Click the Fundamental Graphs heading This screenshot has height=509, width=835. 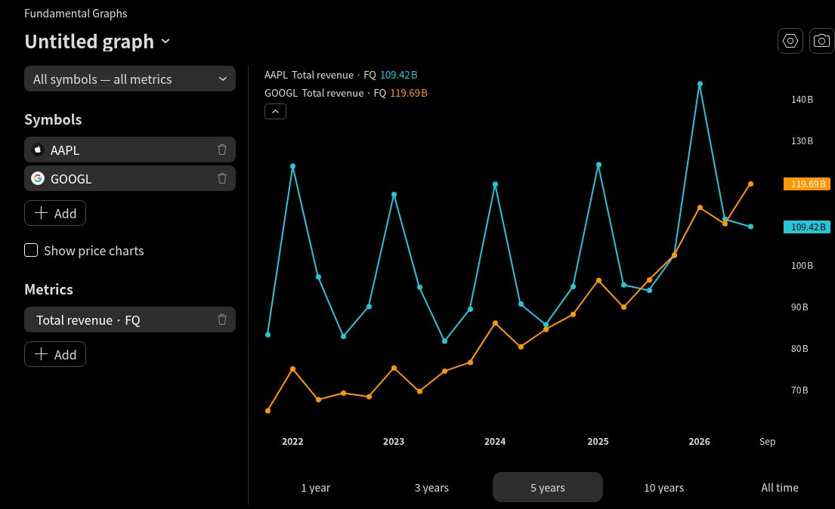[x=76, y=14]
